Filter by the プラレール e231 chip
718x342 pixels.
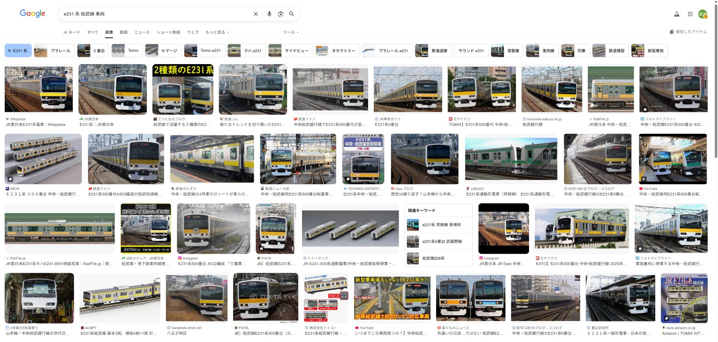pos(387,50)
